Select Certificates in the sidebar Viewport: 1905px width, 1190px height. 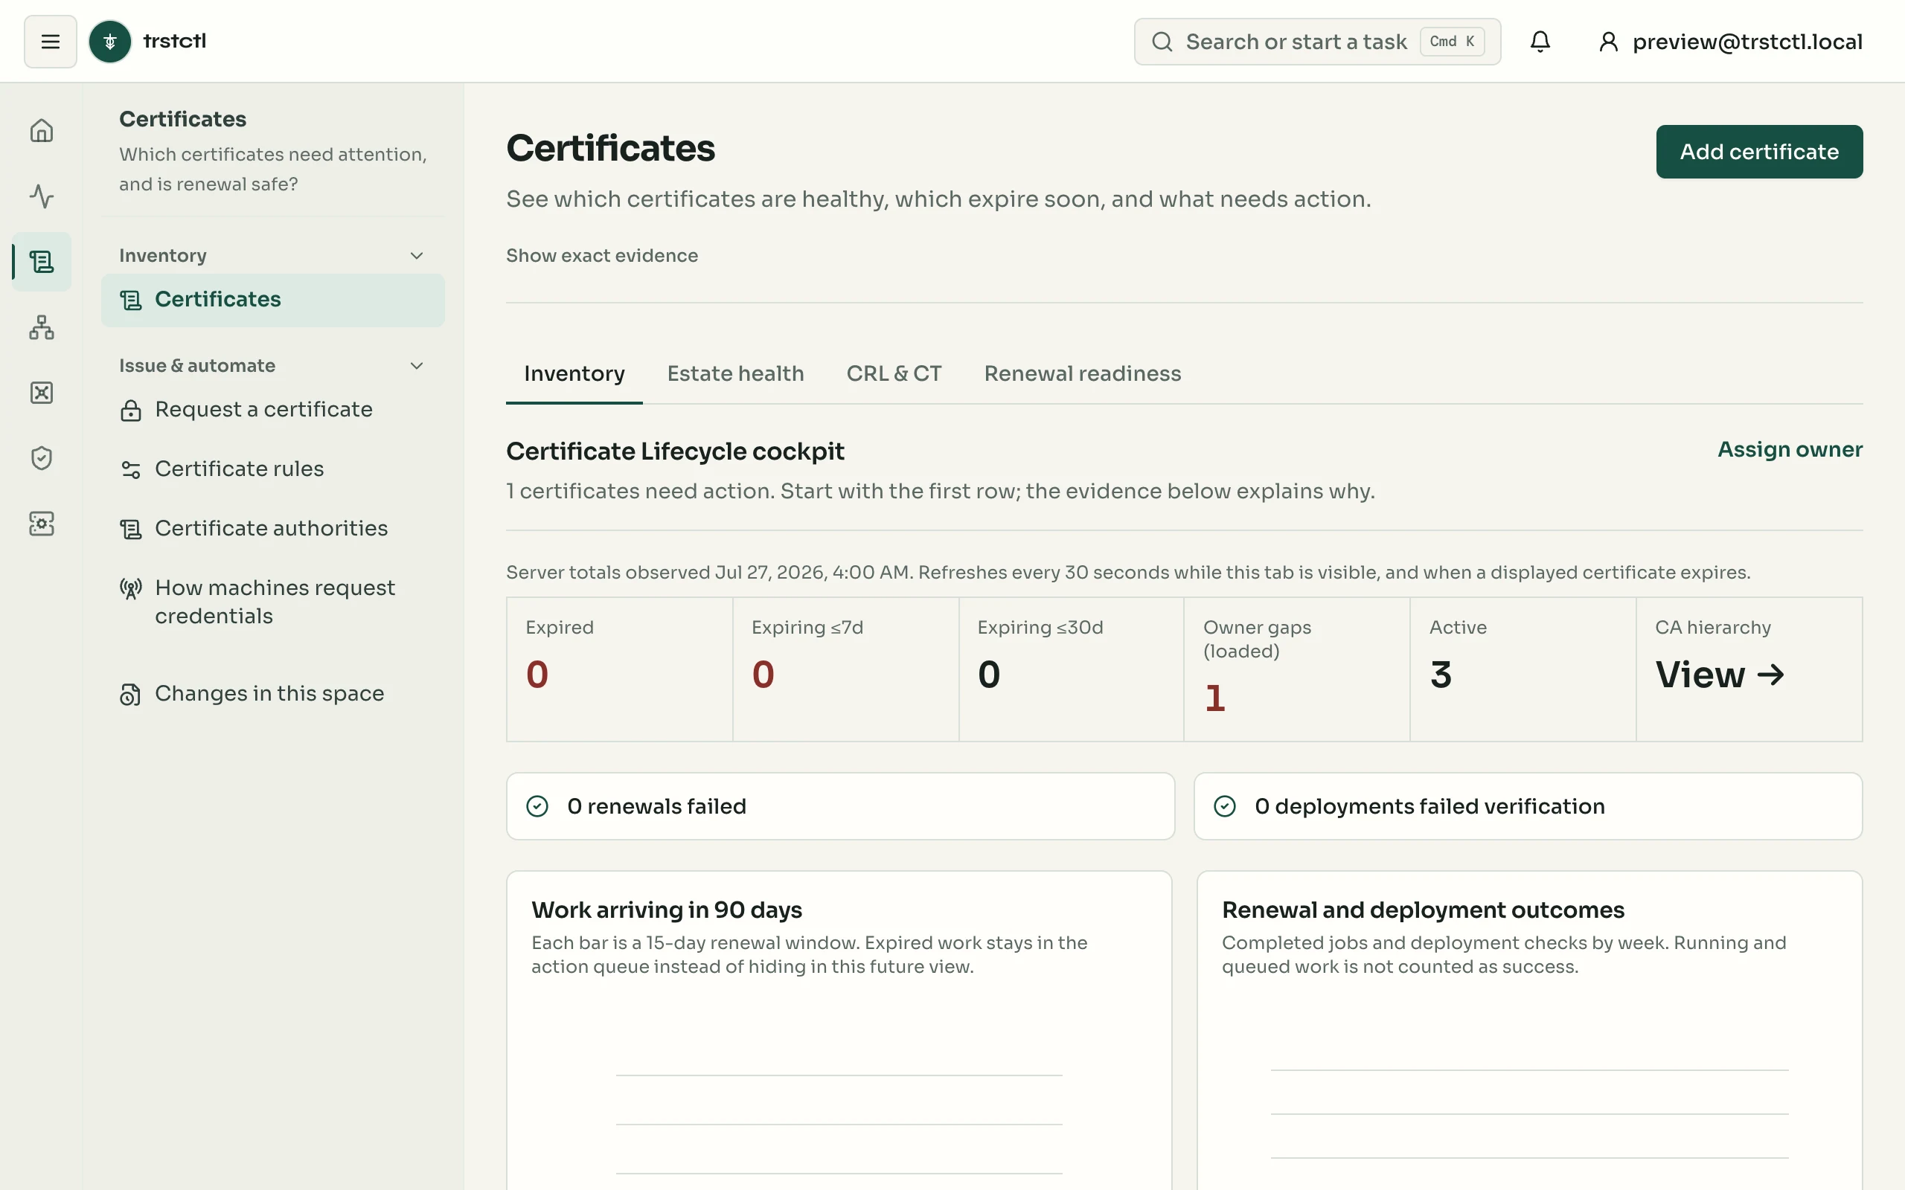click(x=272, y=300)
